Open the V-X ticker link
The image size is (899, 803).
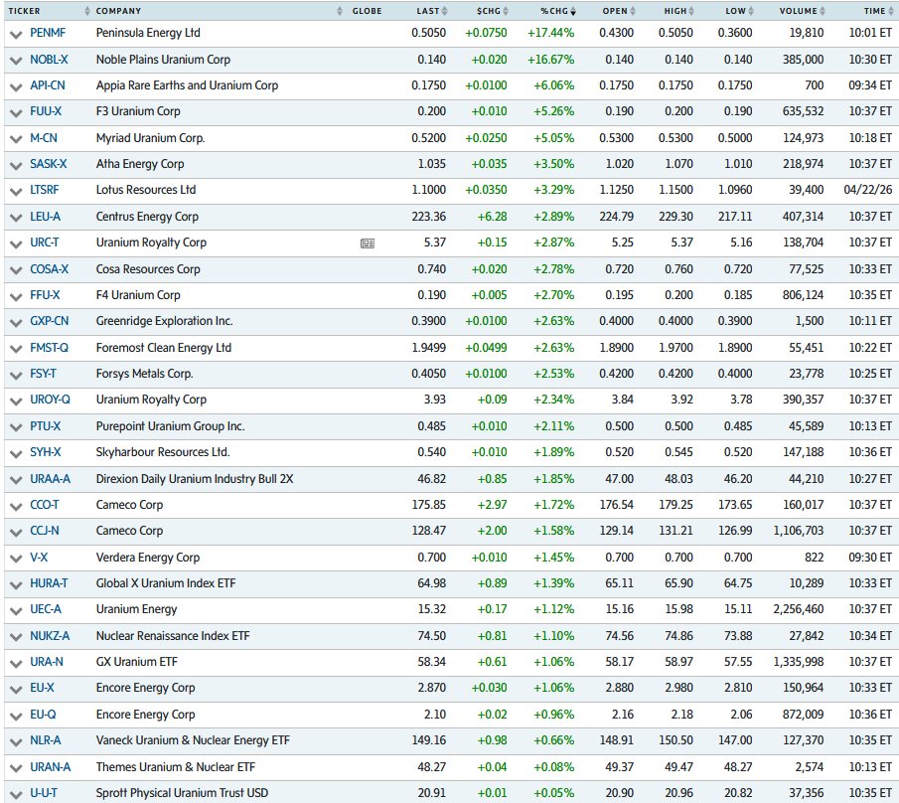(x=39, y=557)
